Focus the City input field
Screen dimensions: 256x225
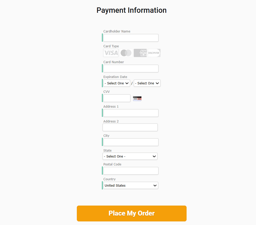(x=131, y=142)
